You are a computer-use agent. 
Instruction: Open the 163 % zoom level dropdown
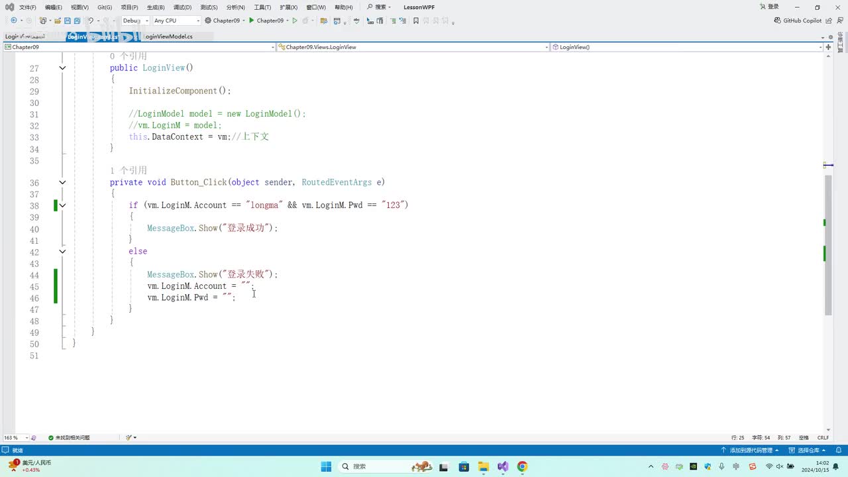[x=16, y=437]
